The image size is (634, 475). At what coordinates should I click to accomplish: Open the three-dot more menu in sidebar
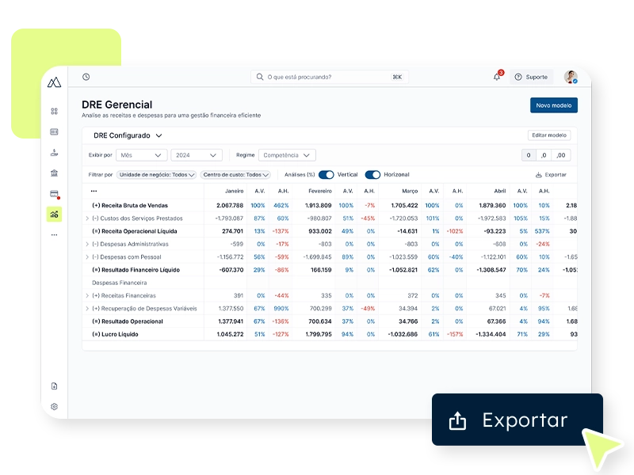click(x=54, y=235)
